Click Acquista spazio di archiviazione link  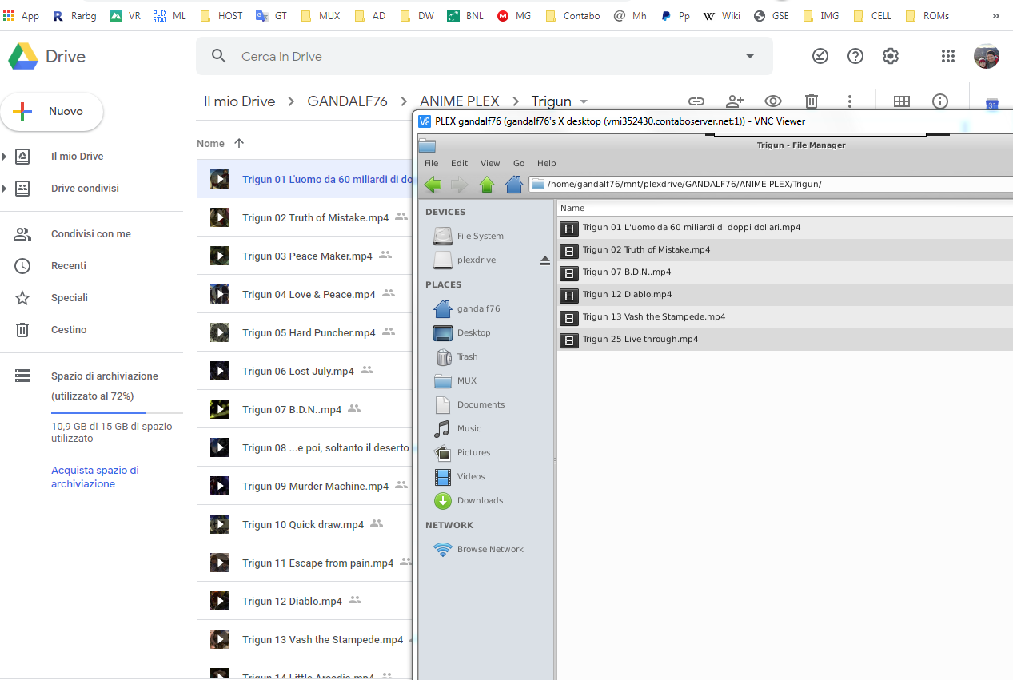point(95,477)
